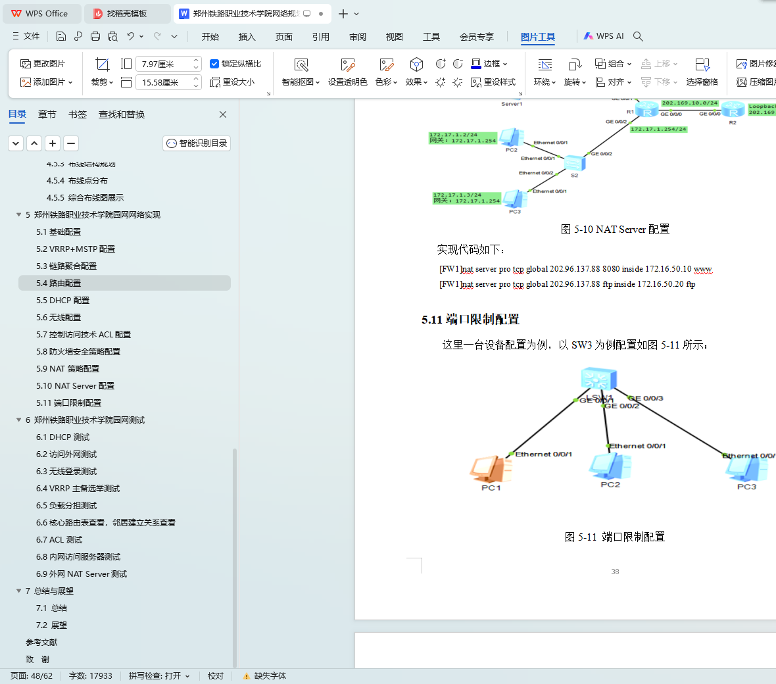Decrease picture brightness sun icon
This screenshot has height=684, width=776.
(x=458, y=82)
